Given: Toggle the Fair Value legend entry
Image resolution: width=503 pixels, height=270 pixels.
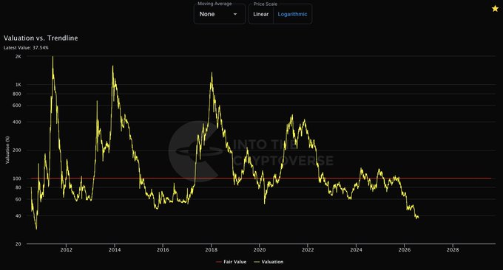Looking at the screenshot, I should [232, 262].
